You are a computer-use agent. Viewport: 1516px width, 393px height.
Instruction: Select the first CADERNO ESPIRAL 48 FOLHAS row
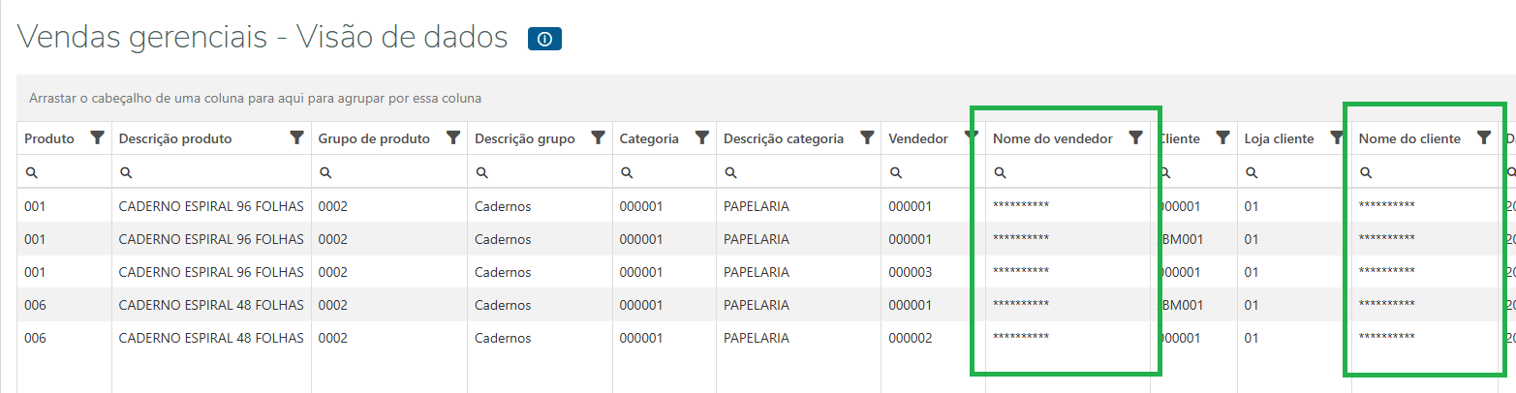(x=211, y=305)
